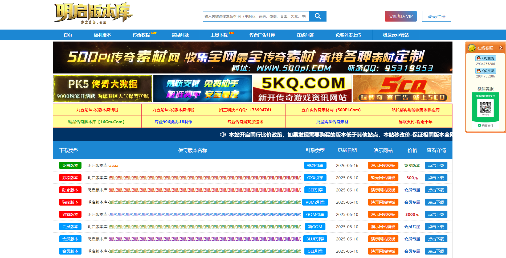
Task: Click the 引擎类型 column header
Action: [315, 150]
